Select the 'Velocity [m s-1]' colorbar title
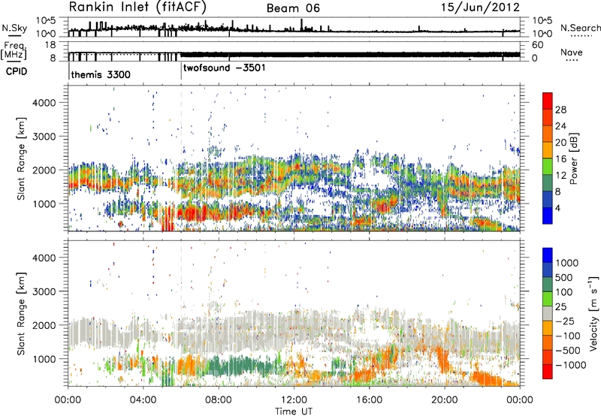601x416 pixels. pyautogui.click(x=593, y=313)
